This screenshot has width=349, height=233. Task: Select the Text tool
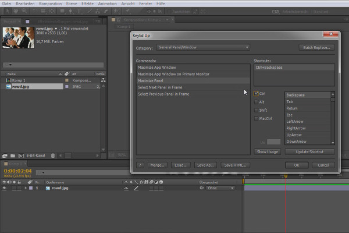79,11
